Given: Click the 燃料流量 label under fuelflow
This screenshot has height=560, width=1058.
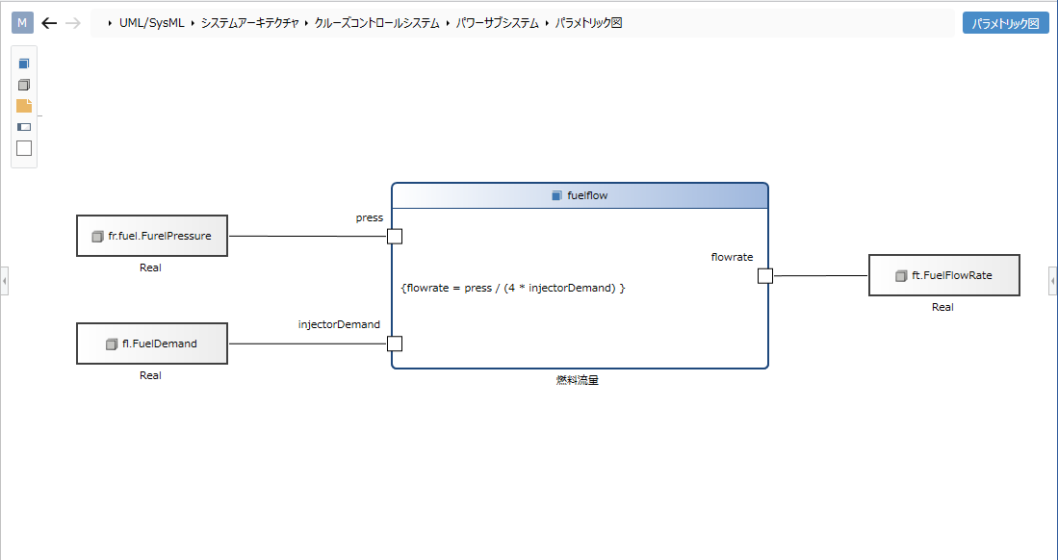Looking at the screenshot, I should 578,380.
